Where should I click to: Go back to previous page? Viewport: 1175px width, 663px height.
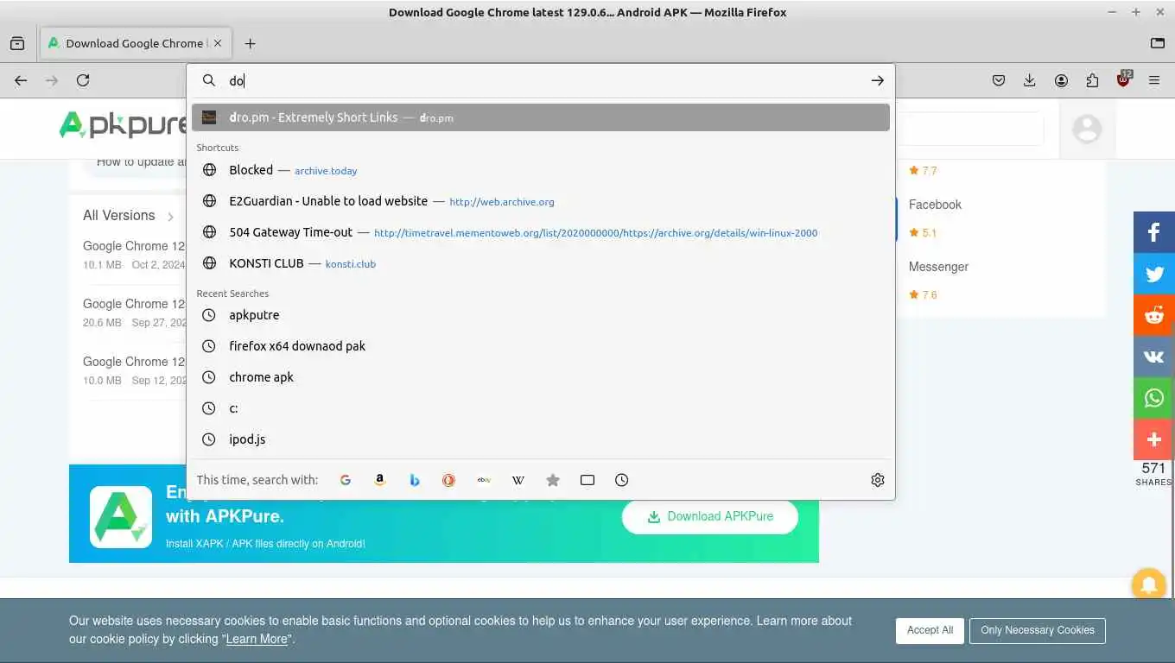(x=21, y=80)
